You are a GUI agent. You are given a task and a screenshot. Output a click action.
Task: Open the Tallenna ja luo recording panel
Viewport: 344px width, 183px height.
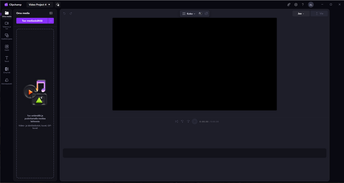click(x=7, y=26)
